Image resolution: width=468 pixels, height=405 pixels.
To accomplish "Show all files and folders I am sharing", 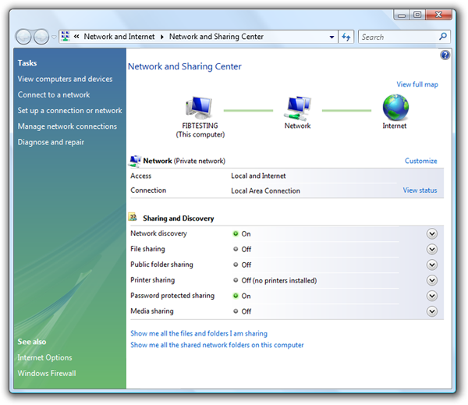I will pos(199,333).
